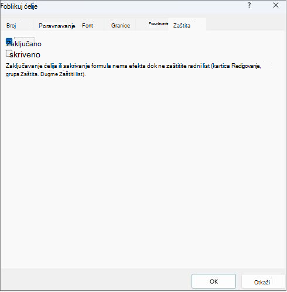This screenshot has height=292, width=287.
Task: Open help with the question mark icon
Action: tap(249, 5)
